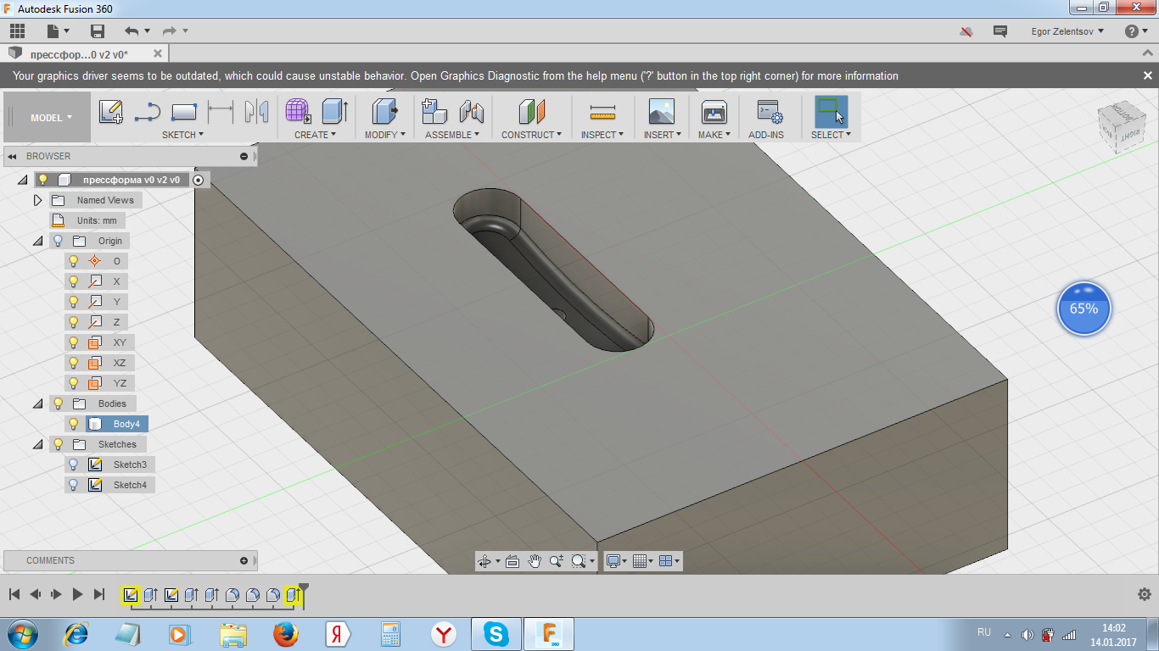Open the notifications speech bubble icon
This screenshot has width=1159, height=651.
(1000, 31)
